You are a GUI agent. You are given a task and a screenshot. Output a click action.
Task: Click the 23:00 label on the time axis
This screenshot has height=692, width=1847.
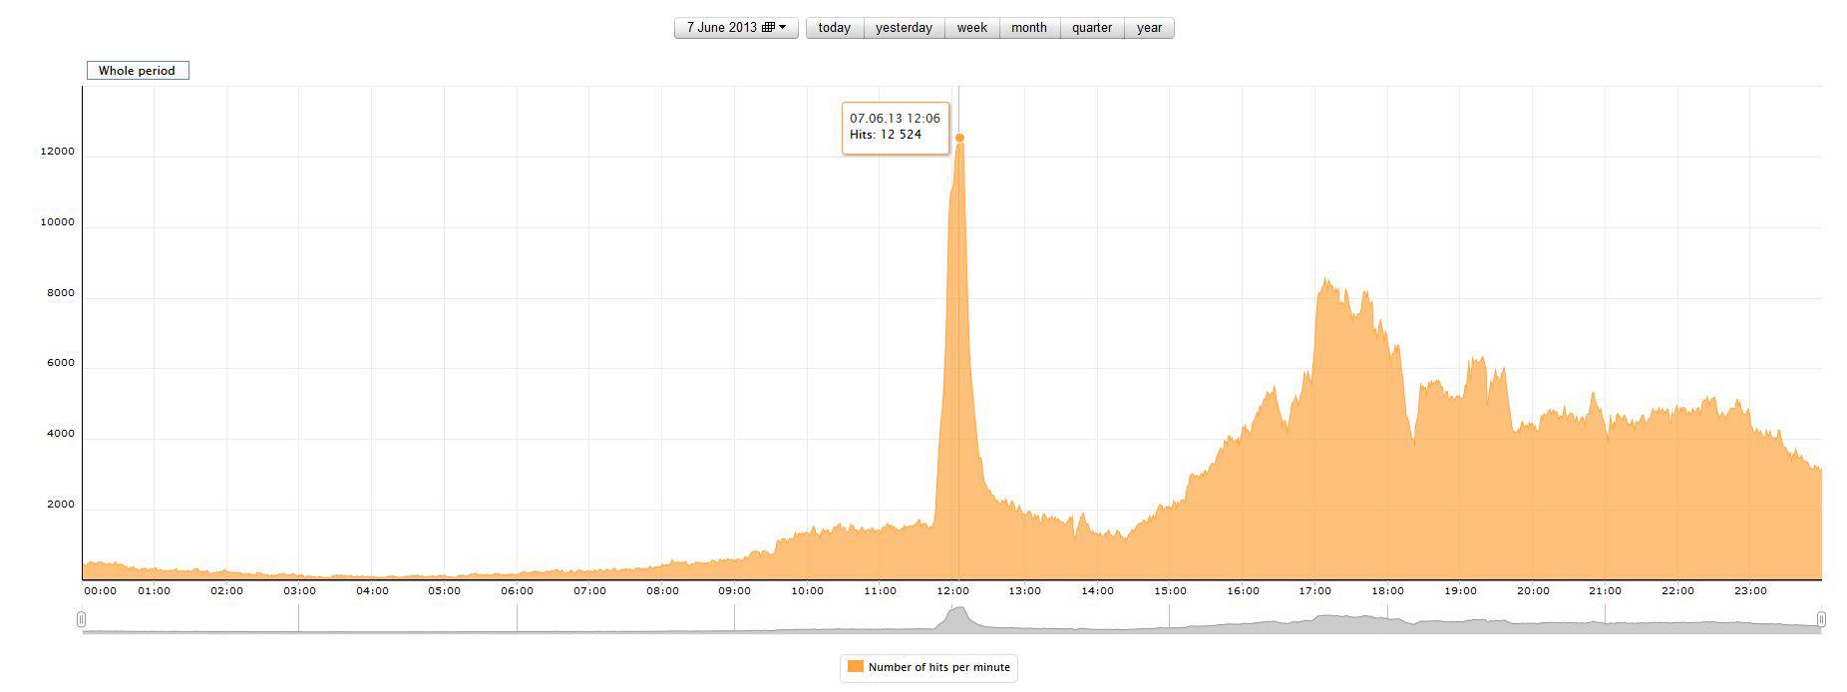[1750, 591]
